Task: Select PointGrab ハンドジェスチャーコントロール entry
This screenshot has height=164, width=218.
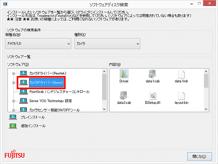Action: point(60,92)
